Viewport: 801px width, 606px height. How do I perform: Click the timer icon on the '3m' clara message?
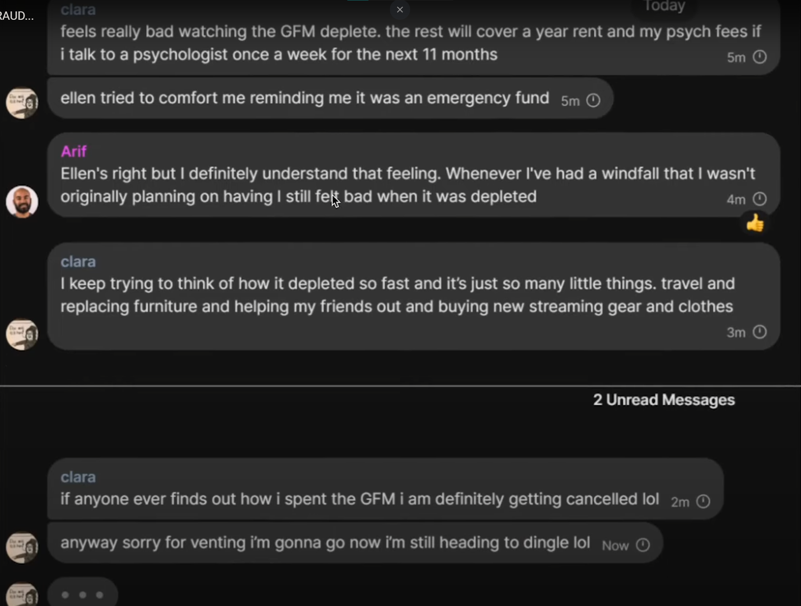[x=760, y=332]
